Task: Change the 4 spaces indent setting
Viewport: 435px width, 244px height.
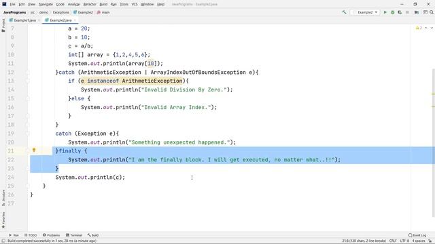Action: coord(419,241)
